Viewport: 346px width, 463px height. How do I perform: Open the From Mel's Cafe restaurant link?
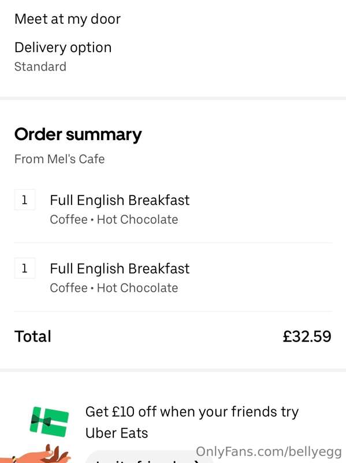coord(59,159)
